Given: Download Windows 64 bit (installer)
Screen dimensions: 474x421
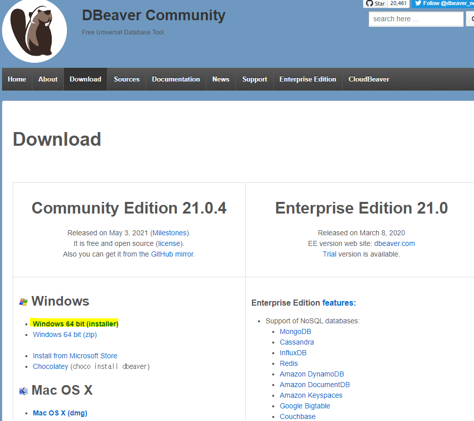Looking at the screenshot, I should 76,324.
